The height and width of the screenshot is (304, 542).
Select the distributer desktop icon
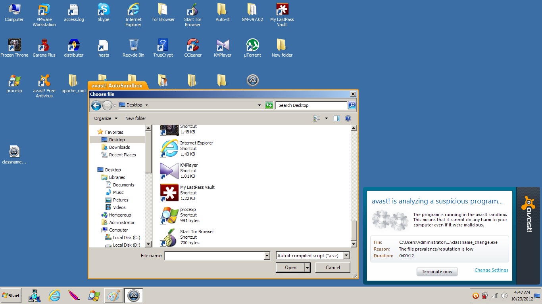[x=74, y=48]
